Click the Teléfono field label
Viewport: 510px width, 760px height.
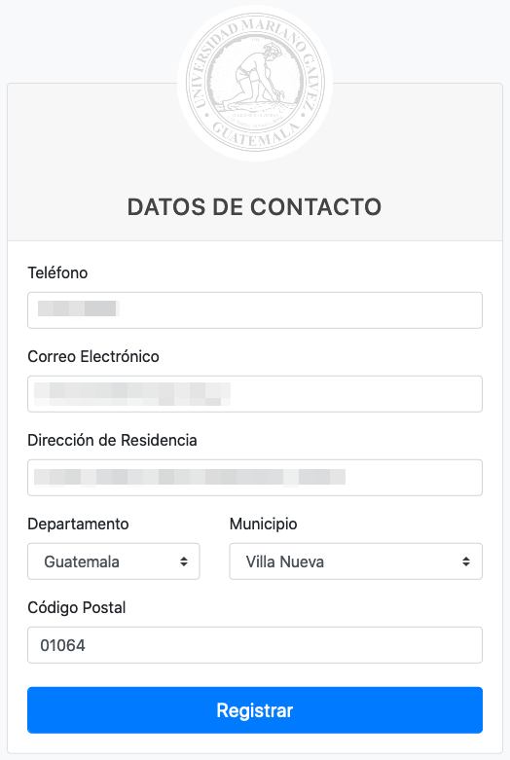pyautogui.click(x=57, y=272)
